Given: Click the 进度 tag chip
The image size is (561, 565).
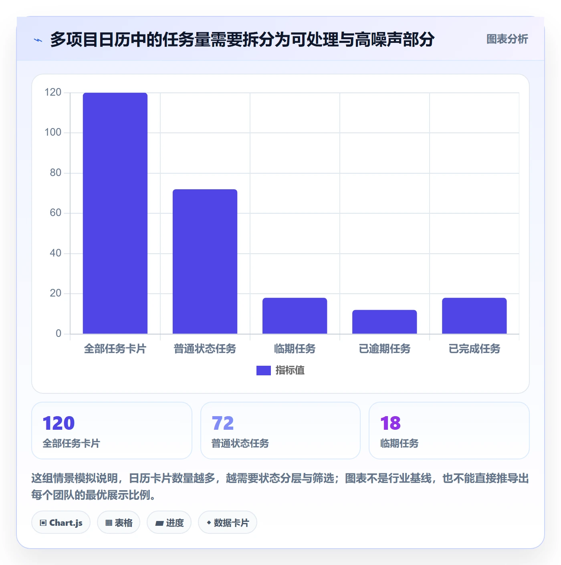Looking at the screenshot, I should tap(169, 523).
